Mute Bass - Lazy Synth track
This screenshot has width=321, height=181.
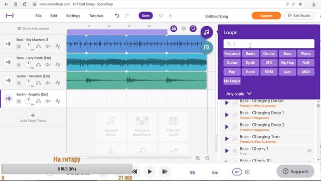[x=48, y=65]
